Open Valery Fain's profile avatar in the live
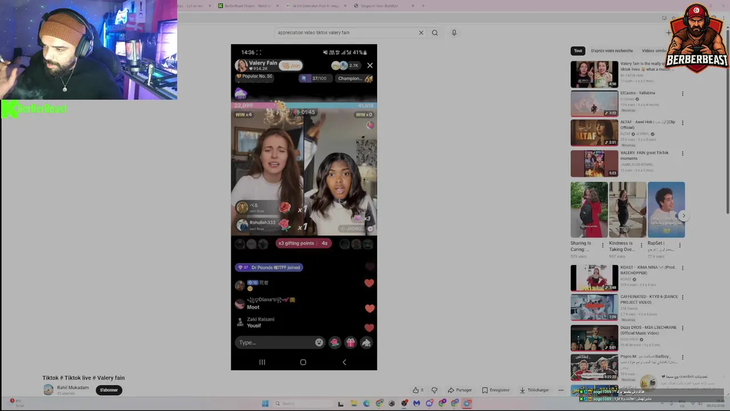 tap(242, 66)
